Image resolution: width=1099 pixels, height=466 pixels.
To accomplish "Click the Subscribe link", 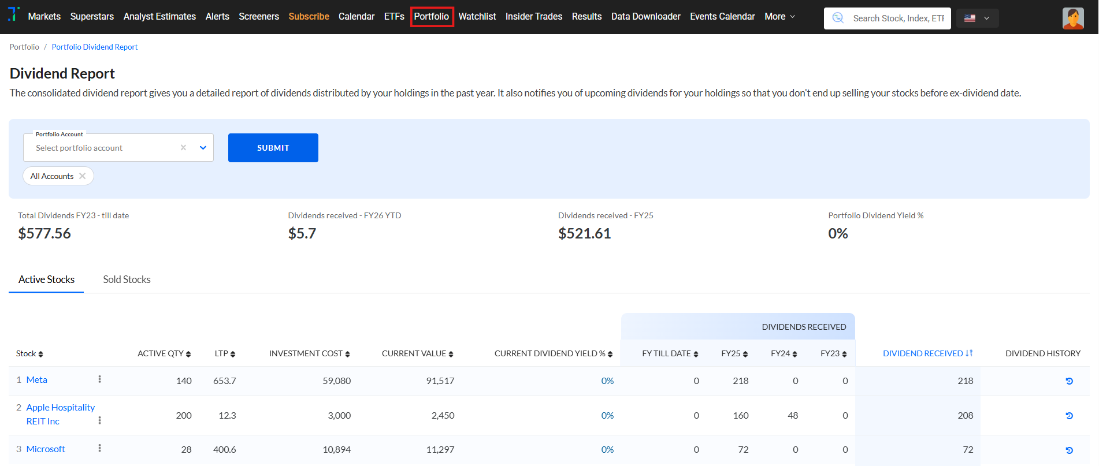I will tap(309, 17).
